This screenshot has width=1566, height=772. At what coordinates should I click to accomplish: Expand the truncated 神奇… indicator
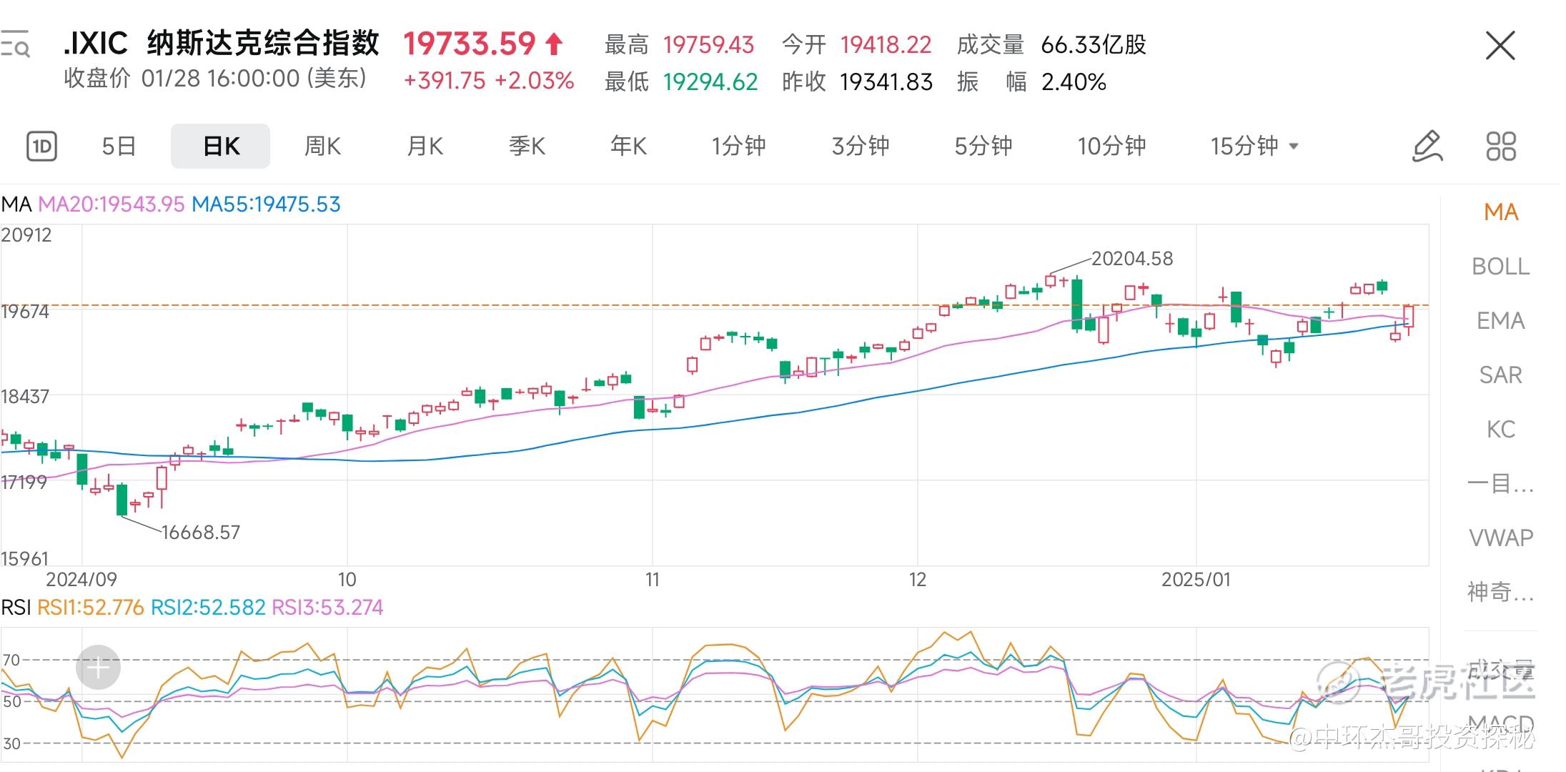1501,592
